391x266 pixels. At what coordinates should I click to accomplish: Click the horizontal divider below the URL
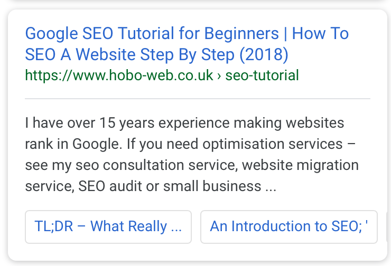[x=198, y=99]
